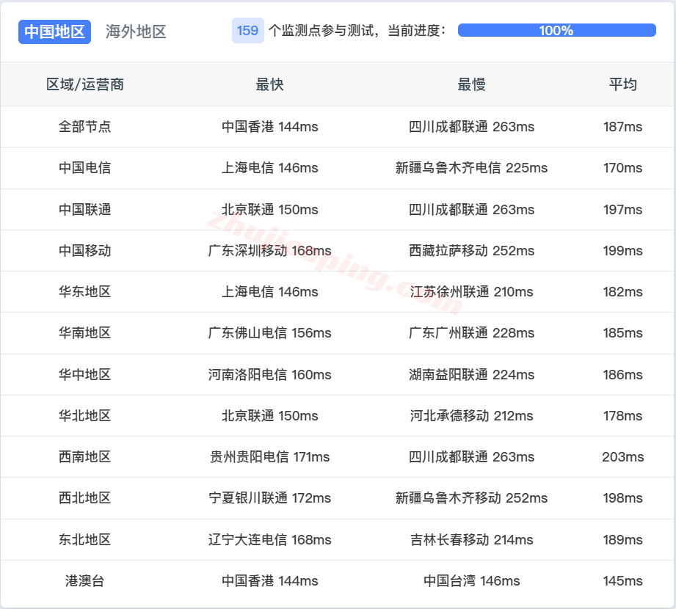The width and height of the screenshot is (676, 609).
Task: Click the 159 monitoring points badge
Action: (247, 31)
